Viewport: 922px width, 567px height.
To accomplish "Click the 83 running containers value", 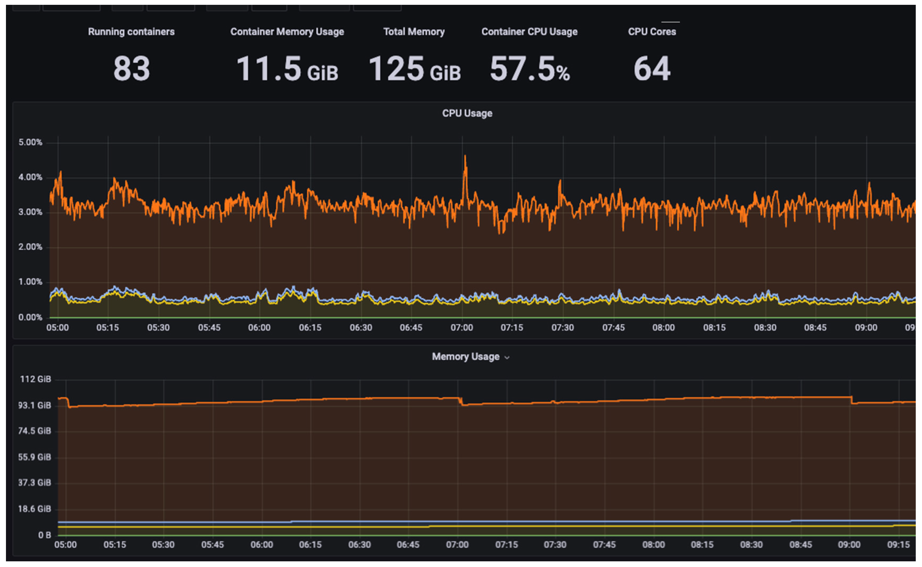I will (131, 68).
